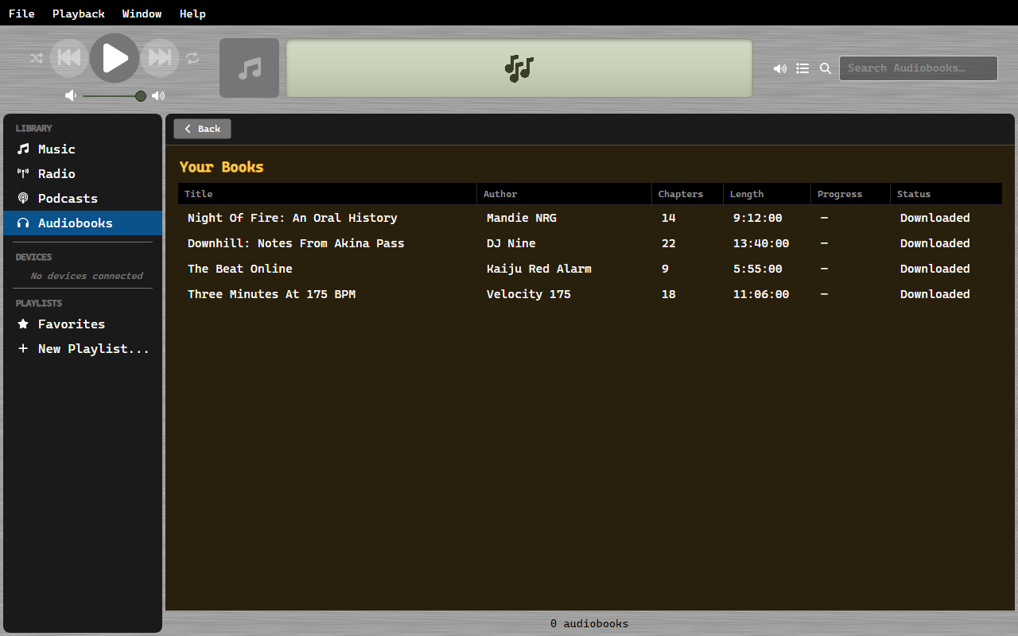Sort books by the Author column
Viewport: 1018px width, 636px height.
565,194
